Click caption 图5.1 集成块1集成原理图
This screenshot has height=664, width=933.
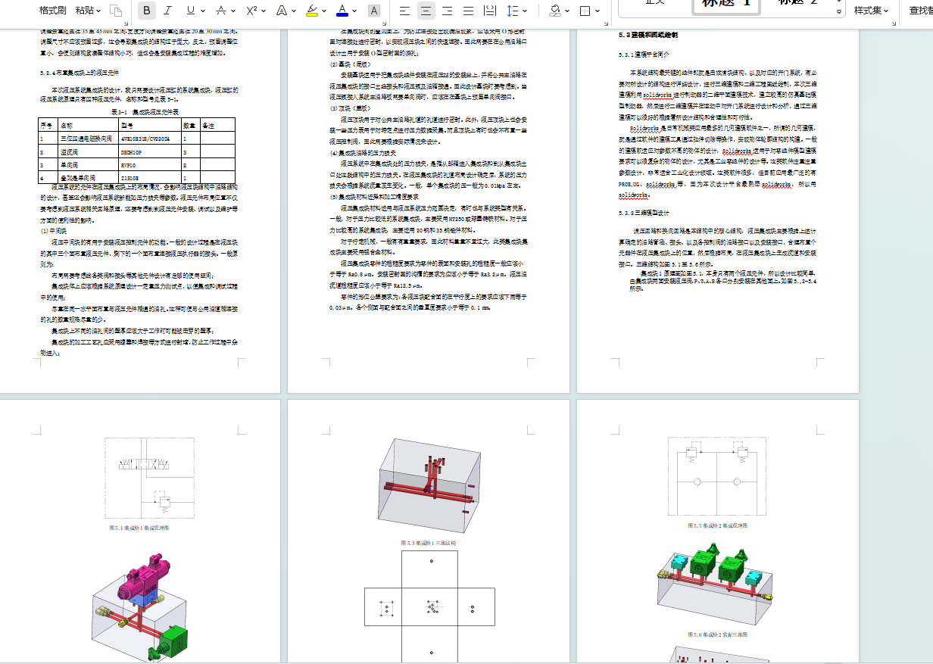tap(139, 527)
